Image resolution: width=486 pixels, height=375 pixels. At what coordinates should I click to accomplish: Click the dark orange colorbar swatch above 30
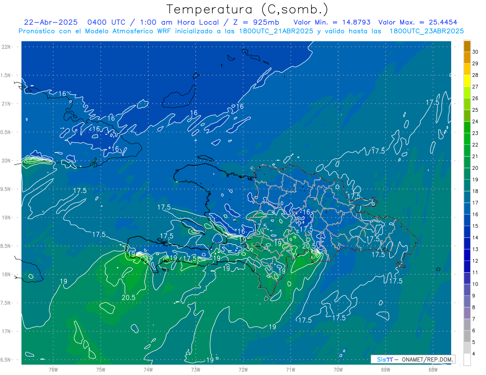467,47
